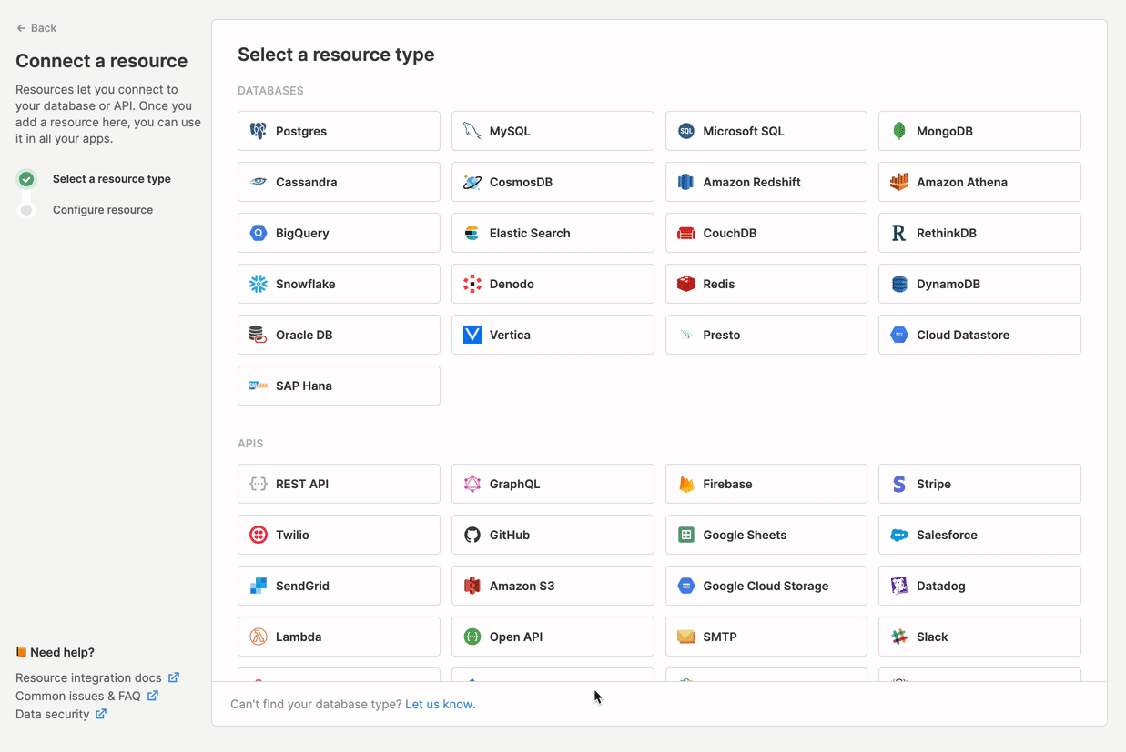The width and height of the screenshot is (1126, 752).
Task: Click the CouchDB couch icon
Action: (x=686, y=233)
